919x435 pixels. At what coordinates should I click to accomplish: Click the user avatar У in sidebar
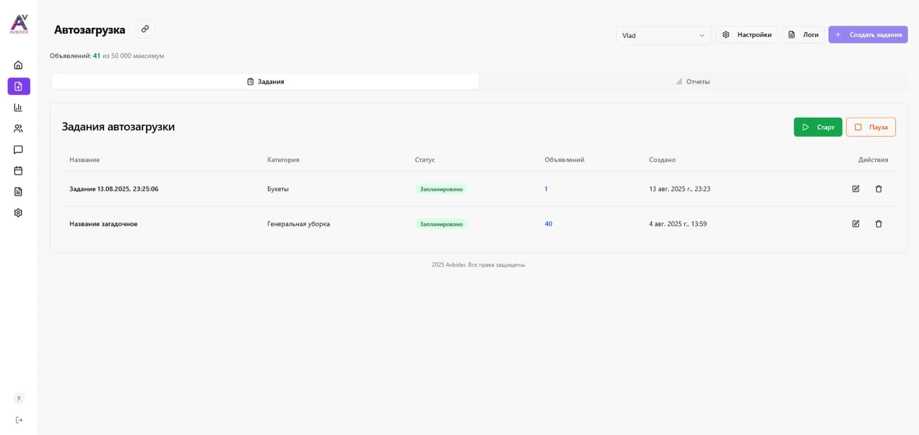pyautogui.click(x=19, y=398)
